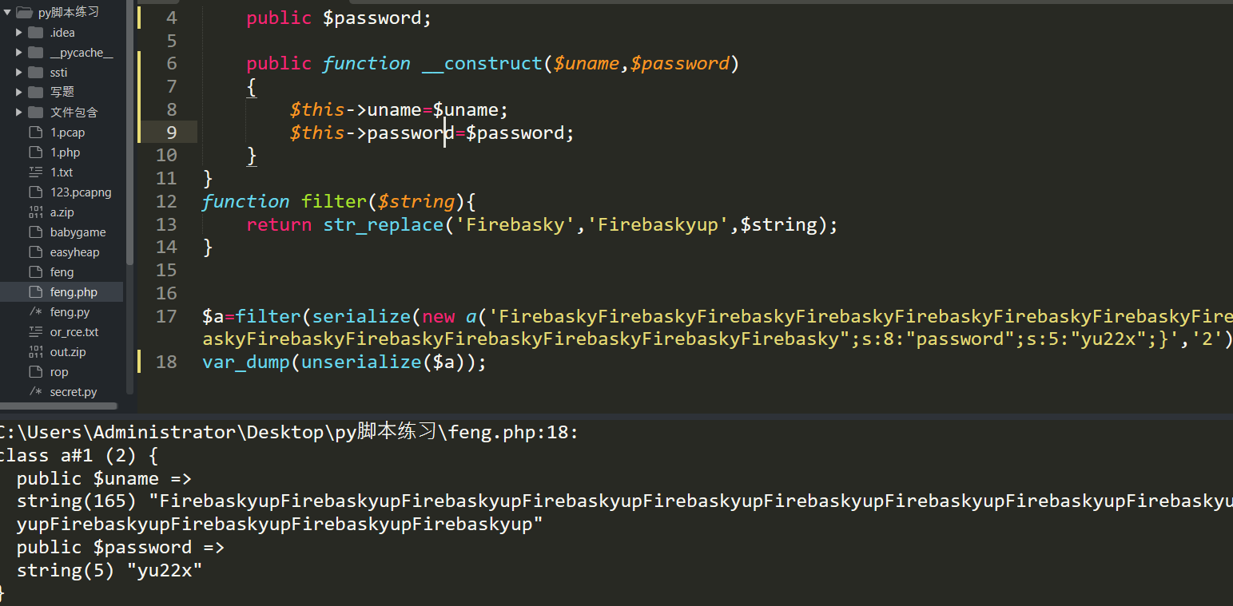Screen dimensions: 1233x606
Task: Click file icon beside feng
Action: click(x=35, y=271)
